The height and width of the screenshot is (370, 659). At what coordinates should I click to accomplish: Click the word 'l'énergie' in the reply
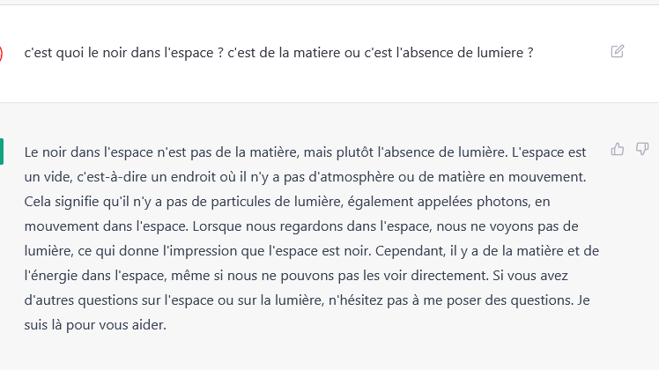click(x=51, y=276)
